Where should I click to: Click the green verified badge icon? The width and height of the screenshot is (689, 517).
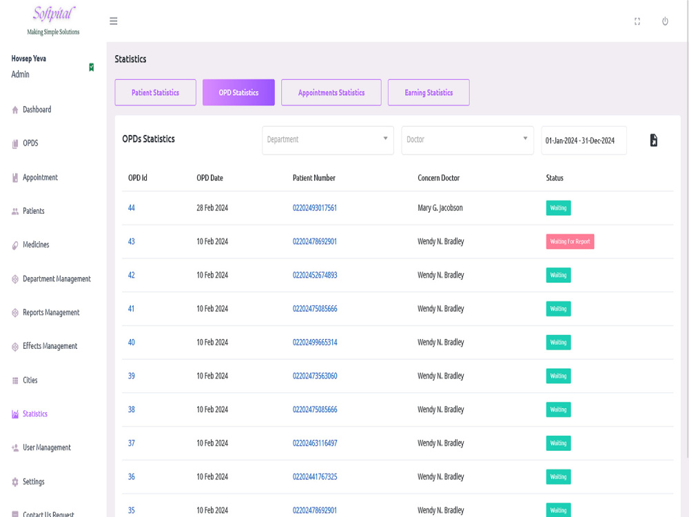[92, 67]
